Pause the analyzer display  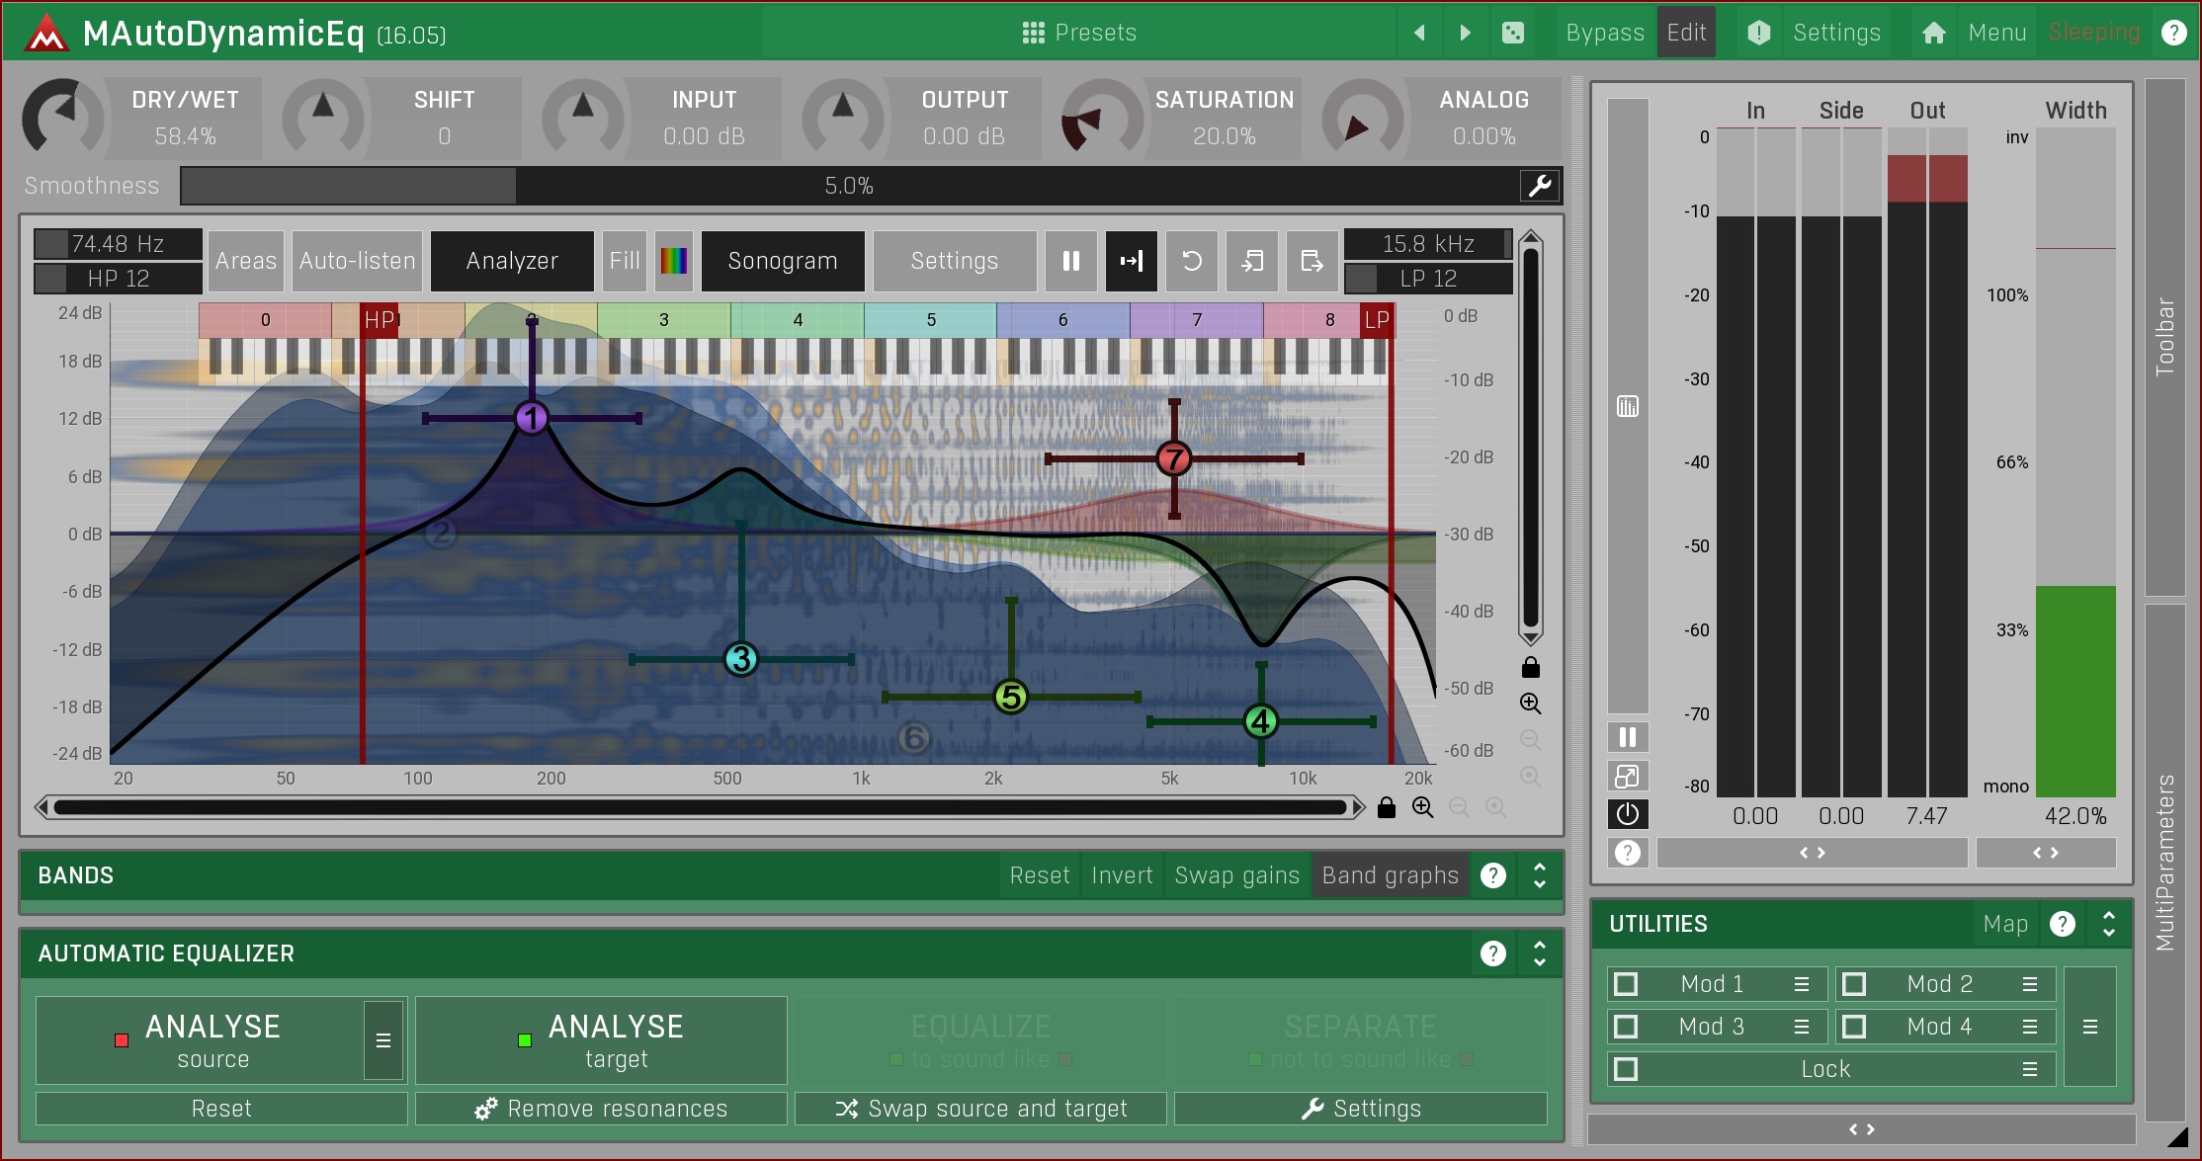(1071, 261)
